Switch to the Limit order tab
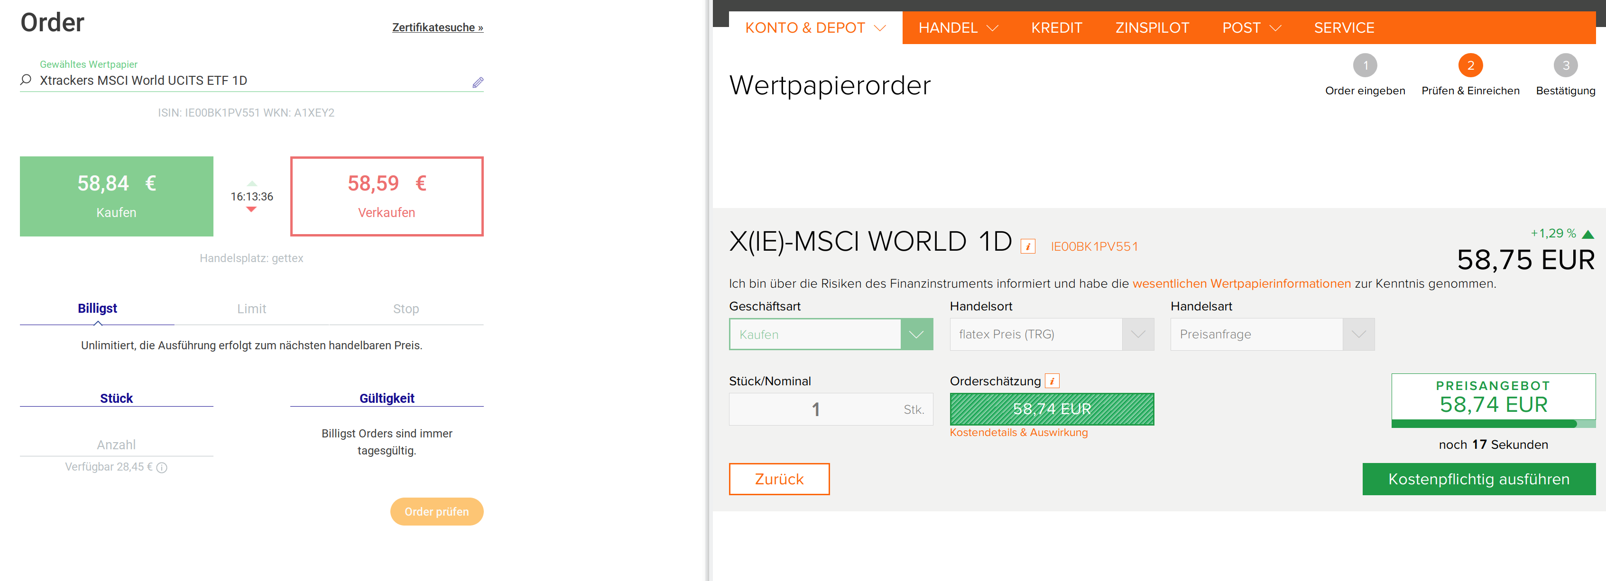 (x=251, y=309)
